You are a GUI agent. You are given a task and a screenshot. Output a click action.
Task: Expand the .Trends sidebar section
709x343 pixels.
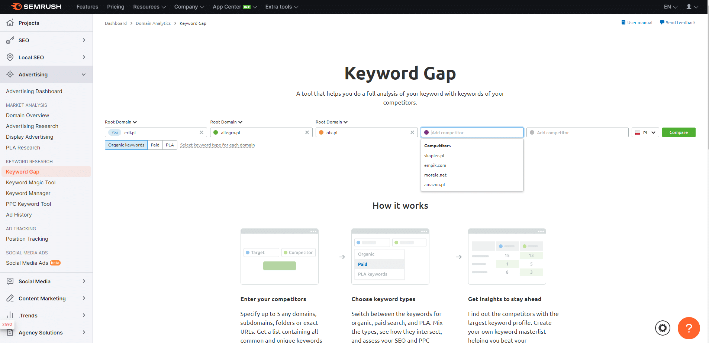pos(84,315)
